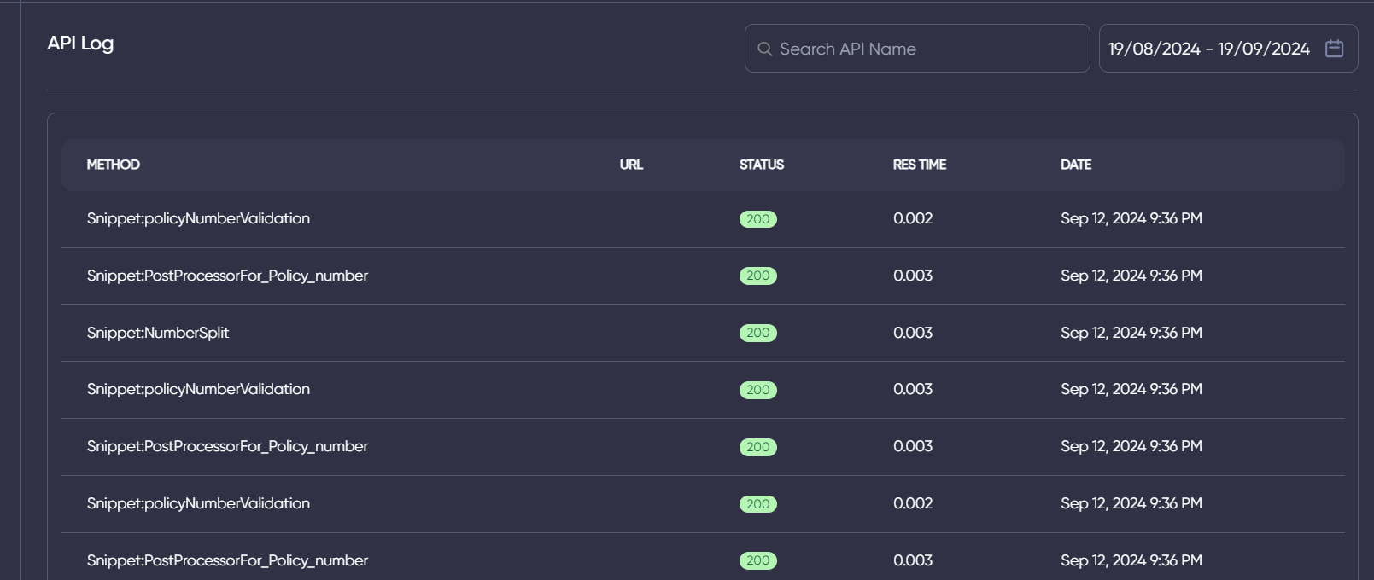The height and width of the screenshot is (580, 1374).
Task: Click the RES TIME column header
Action: 920,165
